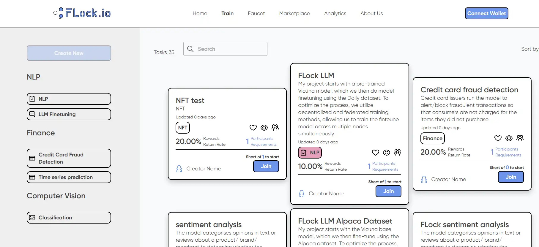Favorite the FLock LLM task with heart
The width and height of the screenshot is (539, 247).
pyautogui.click(x=375, y=153)
